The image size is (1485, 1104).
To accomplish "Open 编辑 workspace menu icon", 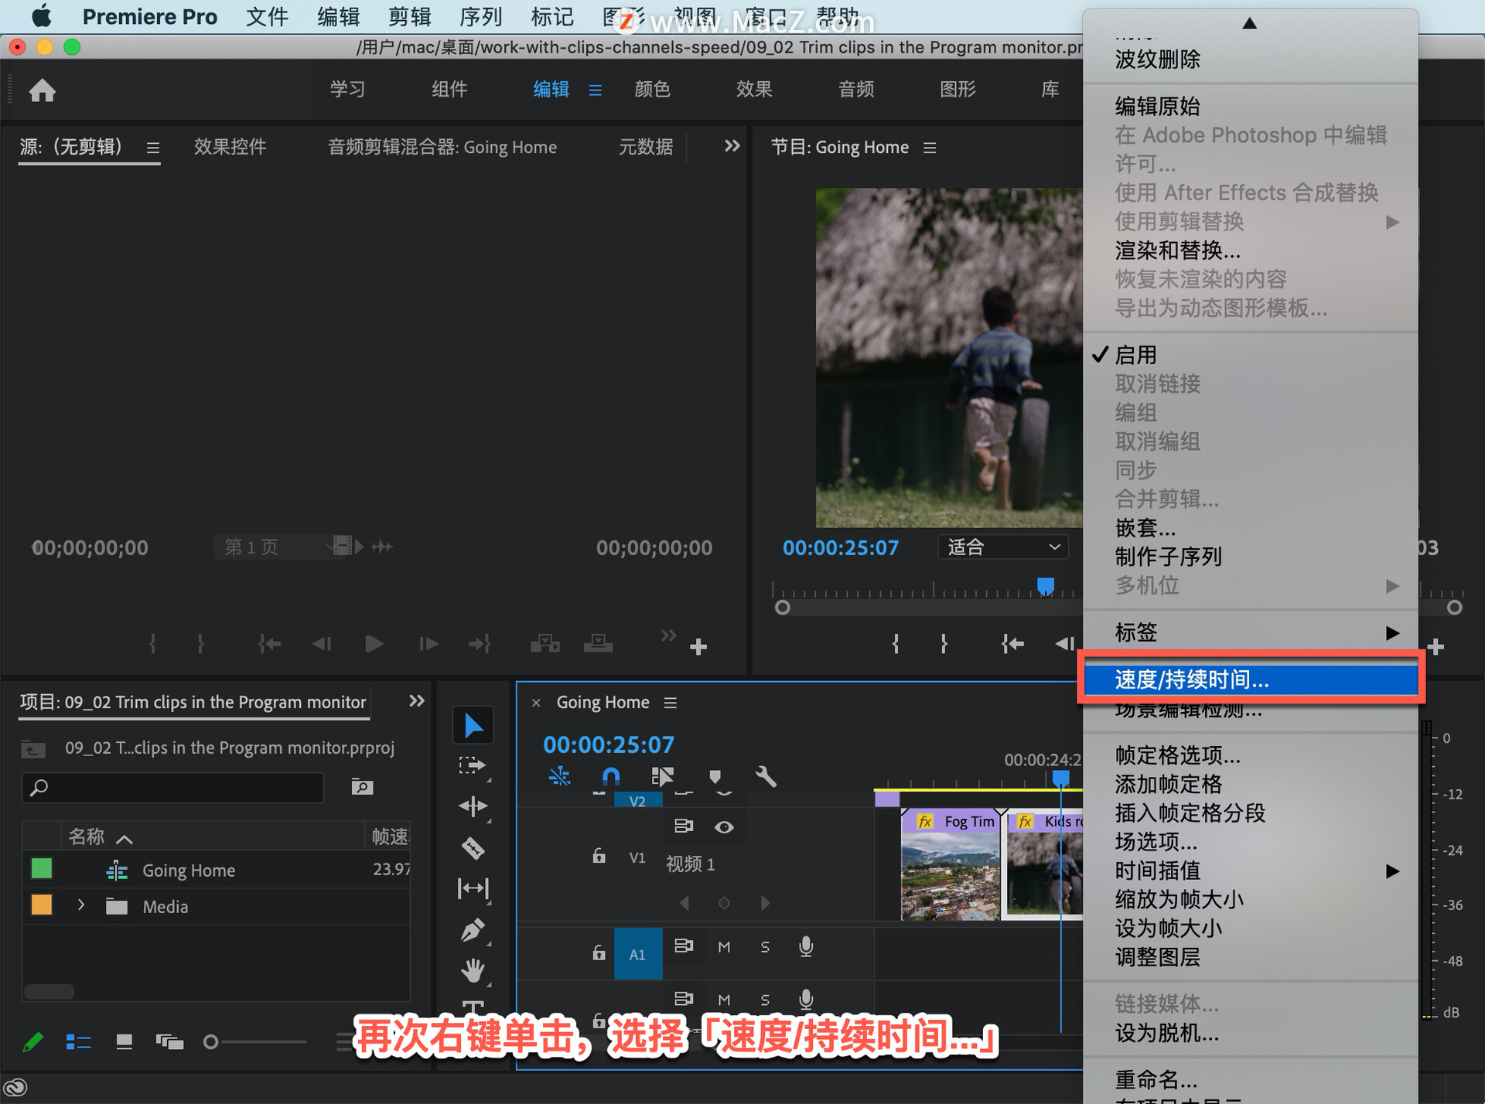I will 595,90.
